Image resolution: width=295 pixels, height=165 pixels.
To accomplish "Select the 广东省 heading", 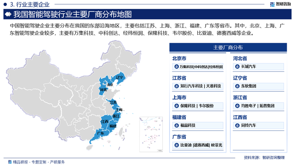I will tap(179, 137).
